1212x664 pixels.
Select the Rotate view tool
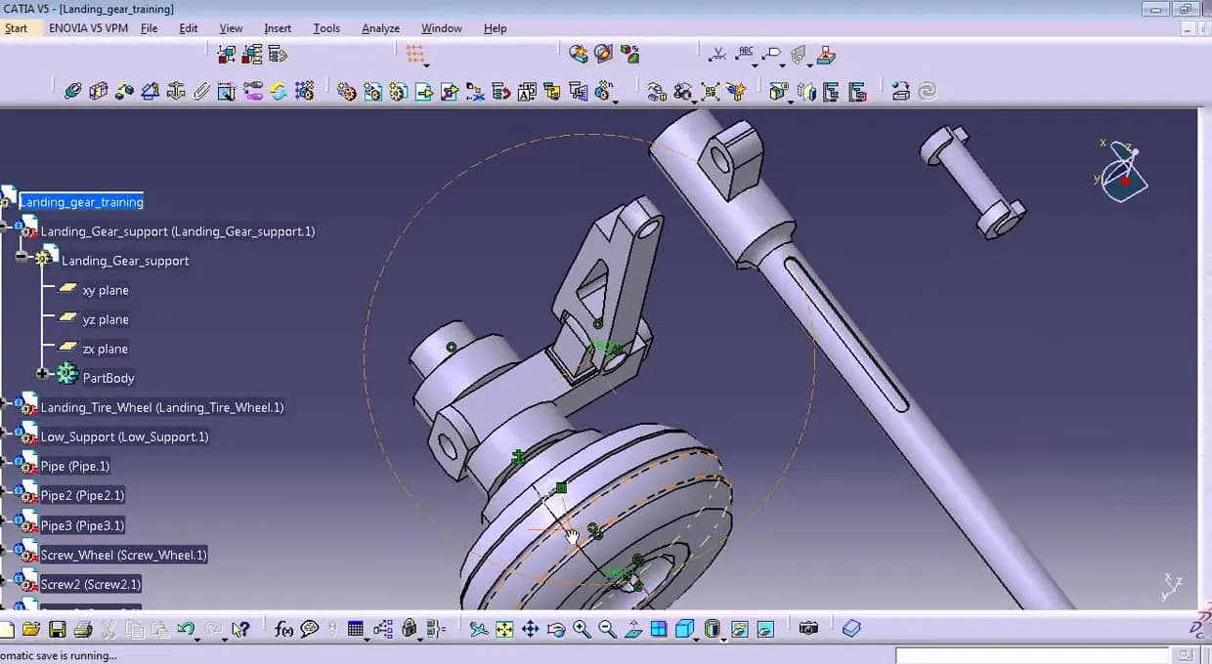(555, 629)
